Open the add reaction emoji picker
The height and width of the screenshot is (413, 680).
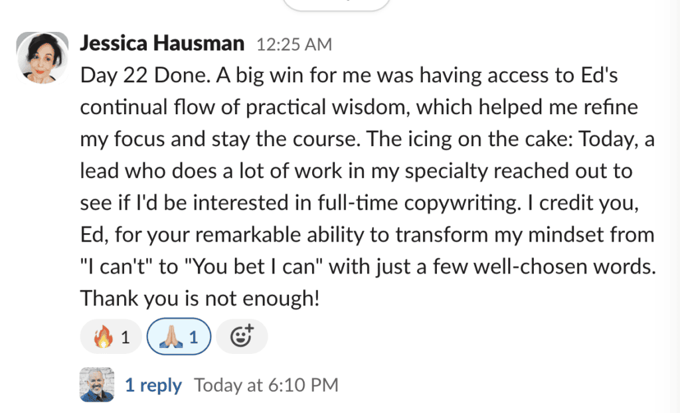click(x=242, y=337)
